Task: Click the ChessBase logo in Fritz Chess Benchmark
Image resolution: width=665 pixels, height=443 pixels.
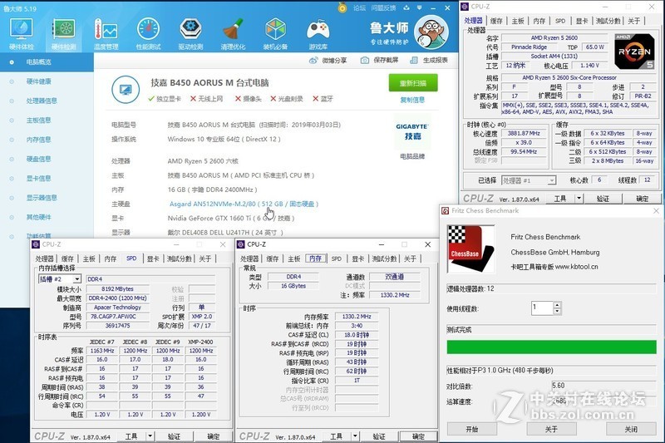Action: [470, 249]
